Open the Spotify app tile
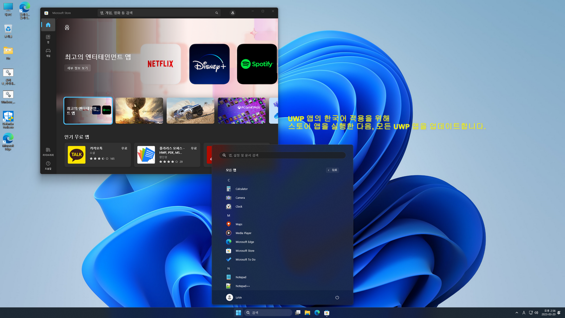Viewport: 565px width, 318px height. pyautogui.click(x=257, y=64)
